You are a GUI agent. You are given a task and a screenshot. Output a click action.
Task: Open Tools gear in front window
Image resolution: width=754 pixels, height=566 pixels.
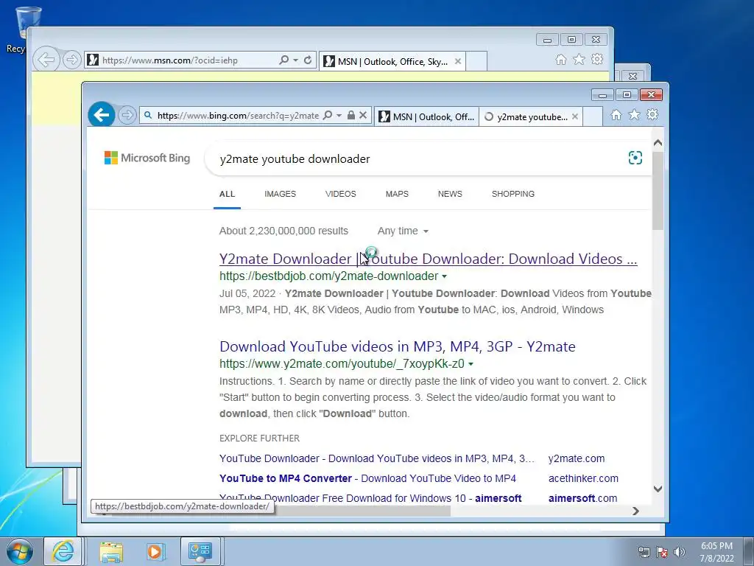[652, 115]
